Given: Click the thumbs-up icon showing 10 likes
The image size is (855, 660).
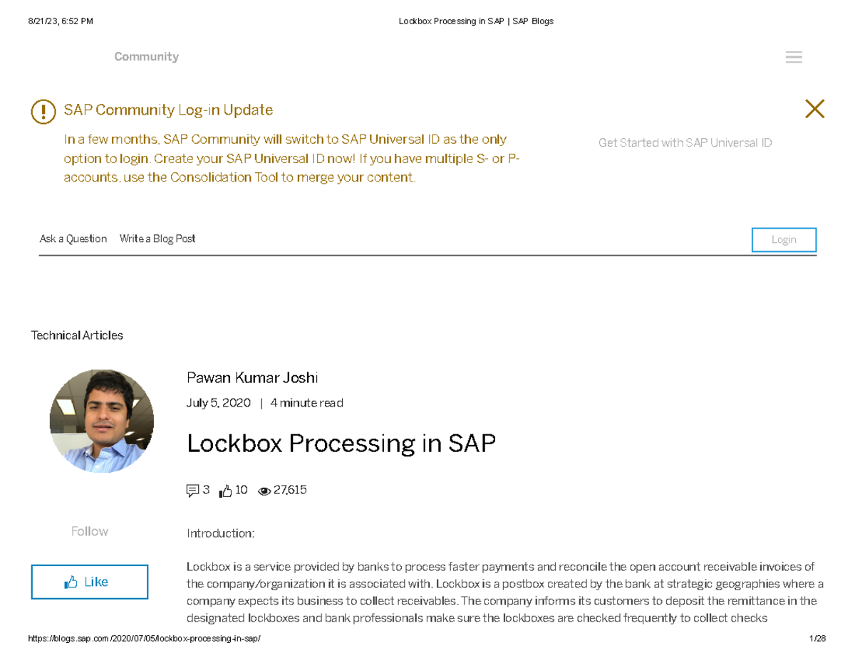Looking at the screenshot, I should pos(226,490).
